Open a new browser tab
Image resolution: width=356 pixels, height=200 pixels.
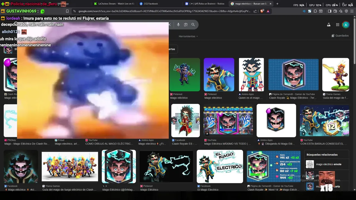pyautogui.click(x=277, y=4)
